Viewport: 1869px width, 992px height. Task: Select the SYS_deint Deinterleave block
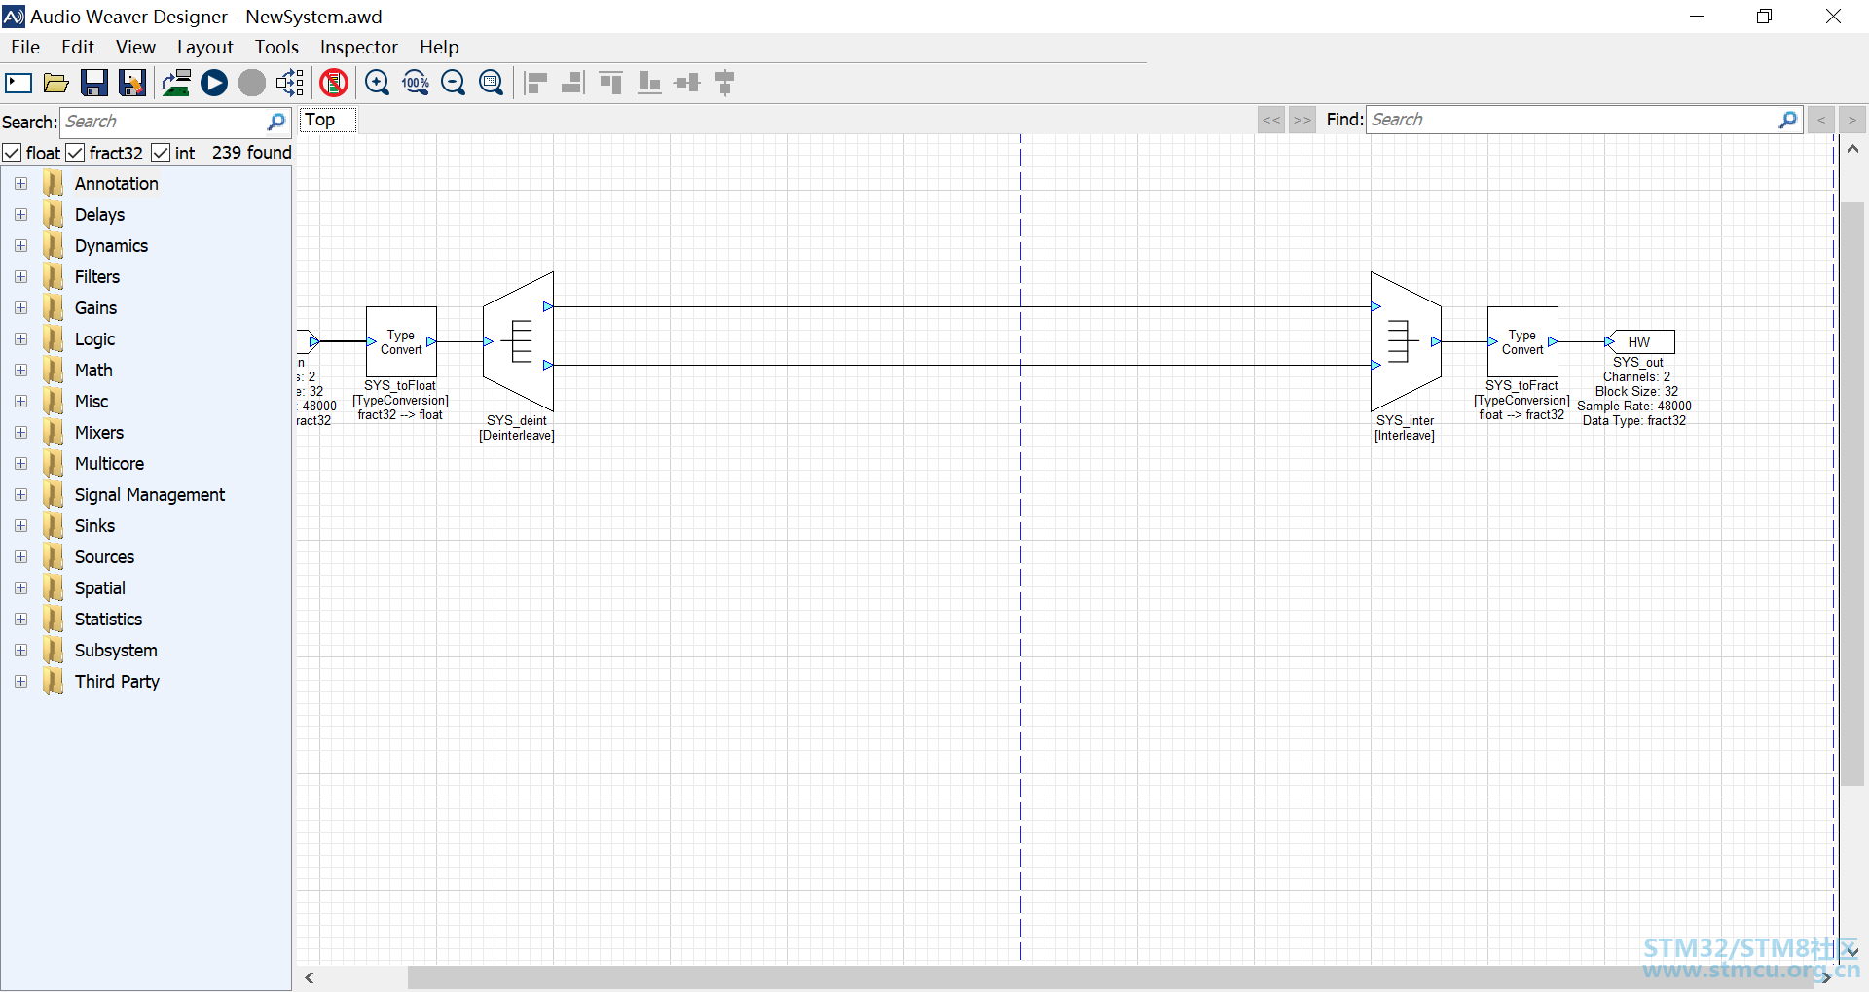click(x=518, y=341)
